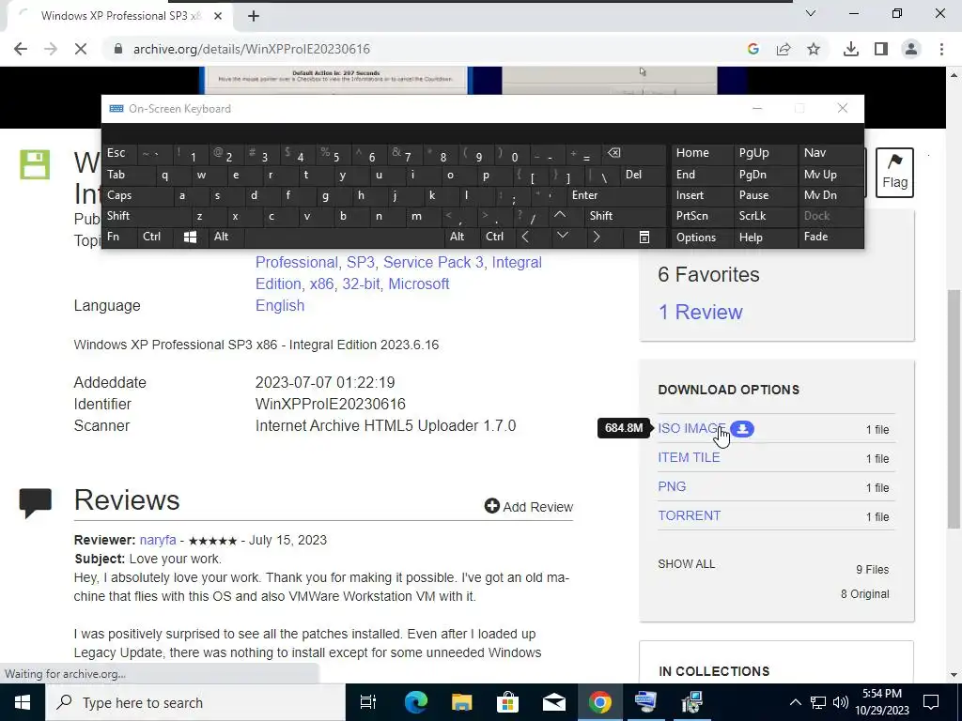Click Add Review
This screenshot has width=962, height=721.
point(529,506)
